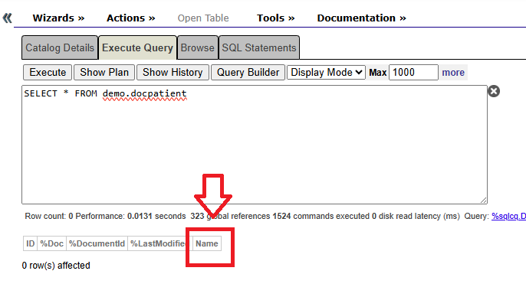Select the %LastModified column header
The width and height of the screenshot is (526, 297).
pyautogui.click(x=159, y=243)
